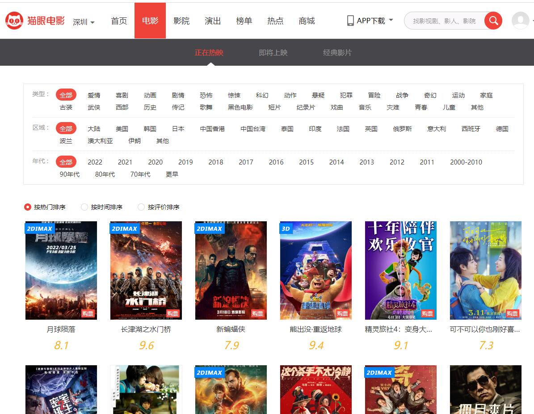This screenshot has height=414, width=534.
Task: Open the user avatar icon
Action: pyautogui.click(x=521, y=21)
